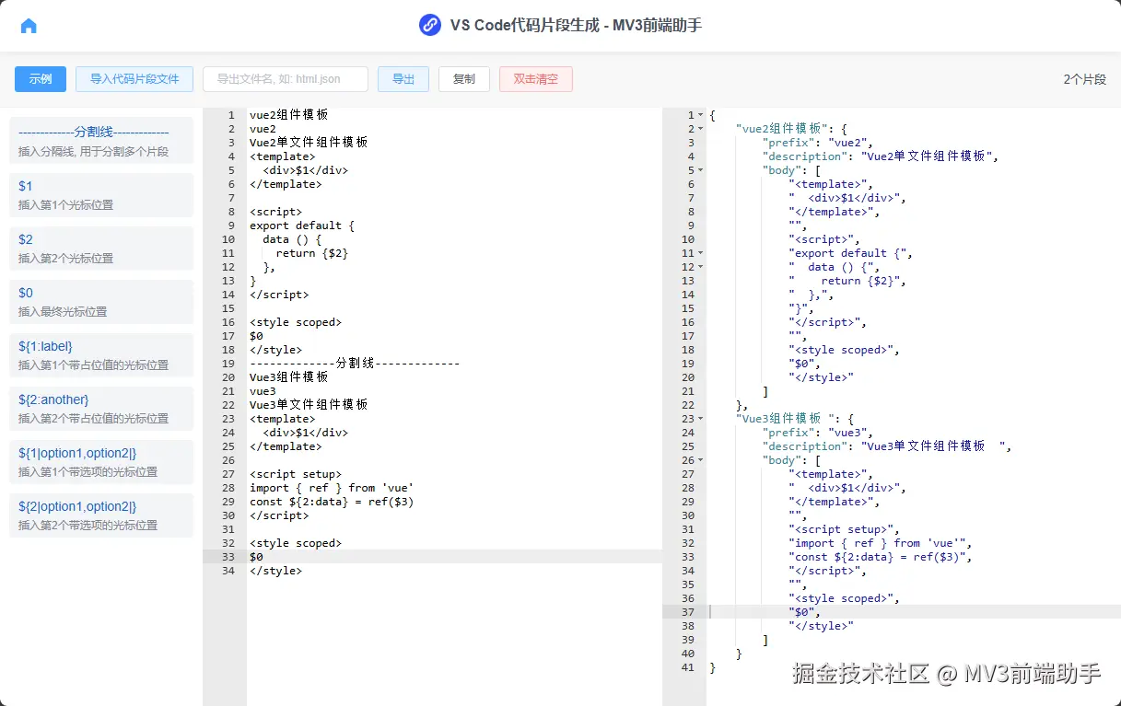Screen dimensions: 1121x706
Task: Click JSON line 24 "prefix": "vue3"
Action: tap(817, 433)
